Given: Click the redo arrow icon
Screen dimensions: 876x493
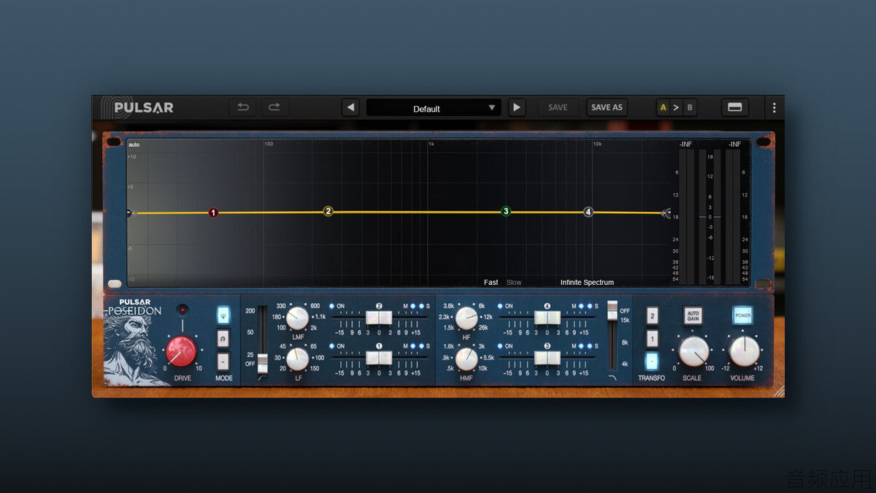Looking at the screenshot, I should [x=274, y=107].
